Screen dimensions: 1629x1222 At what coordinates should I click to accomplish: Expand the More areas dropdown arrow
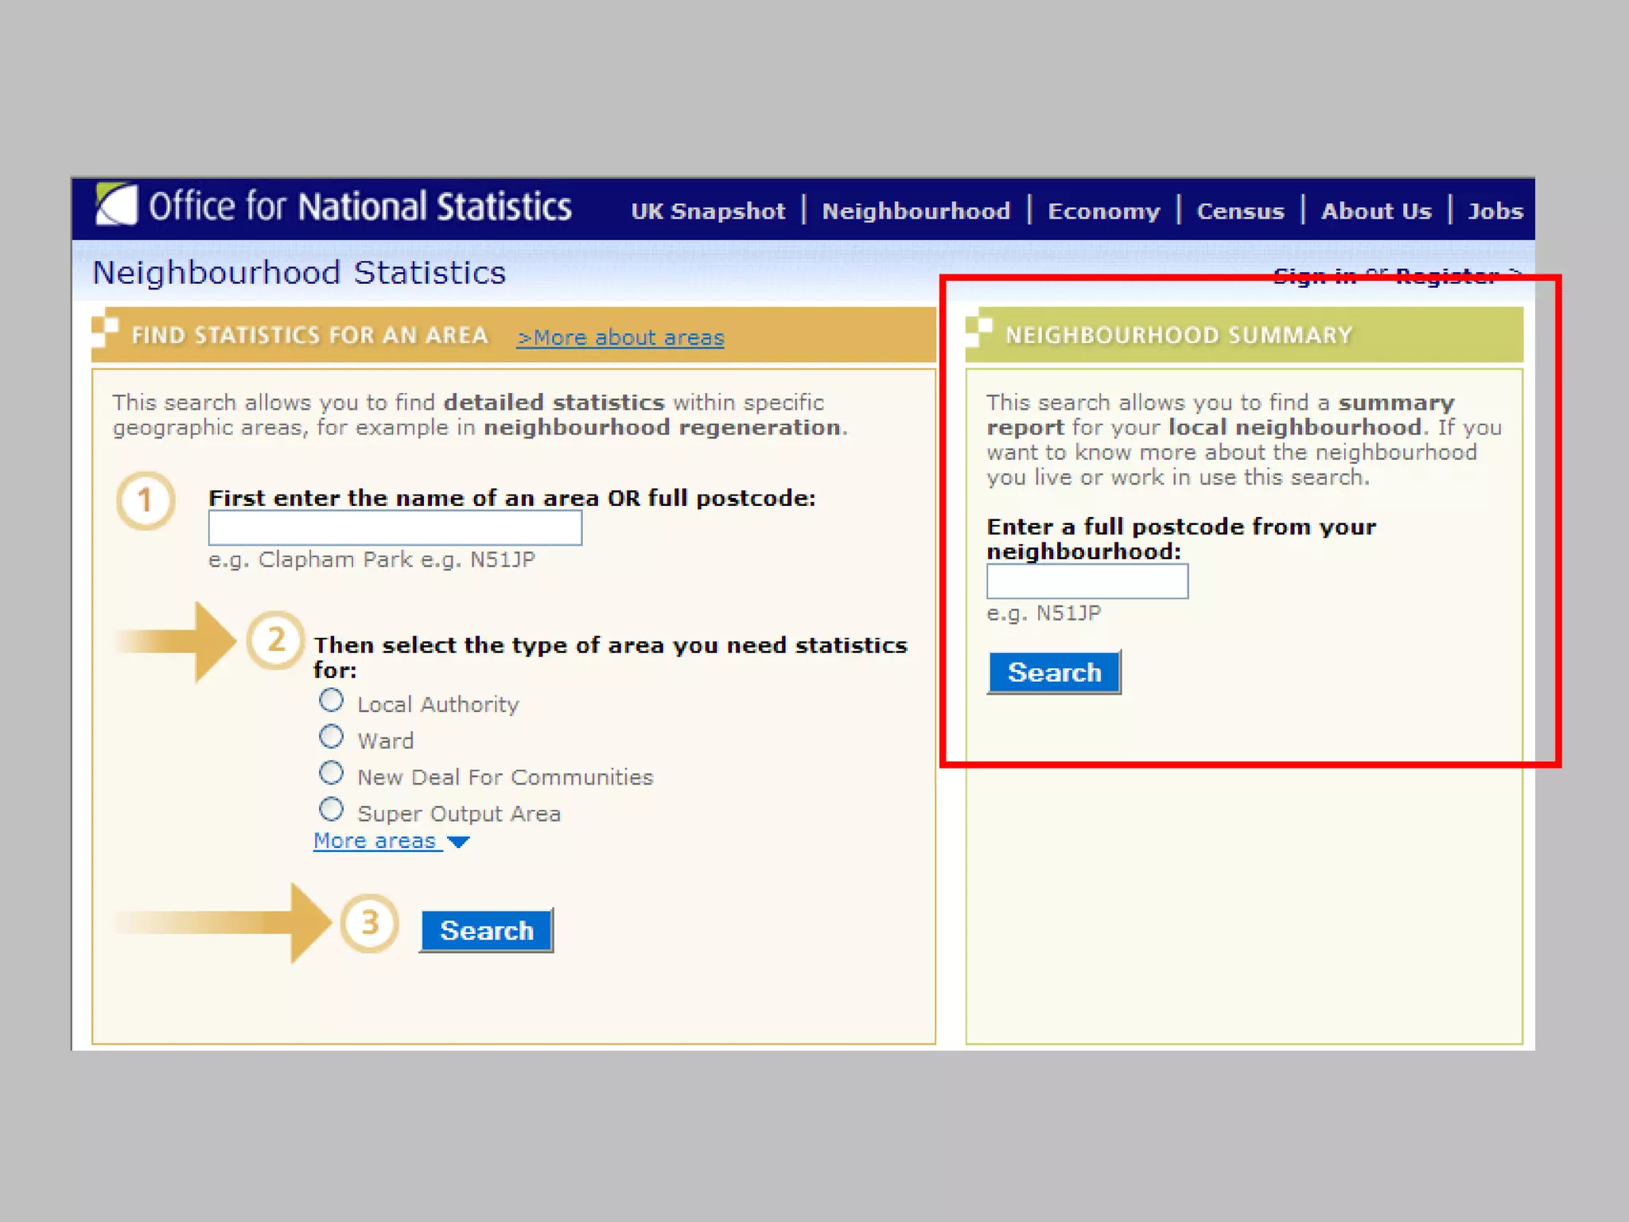click(458, 842)
